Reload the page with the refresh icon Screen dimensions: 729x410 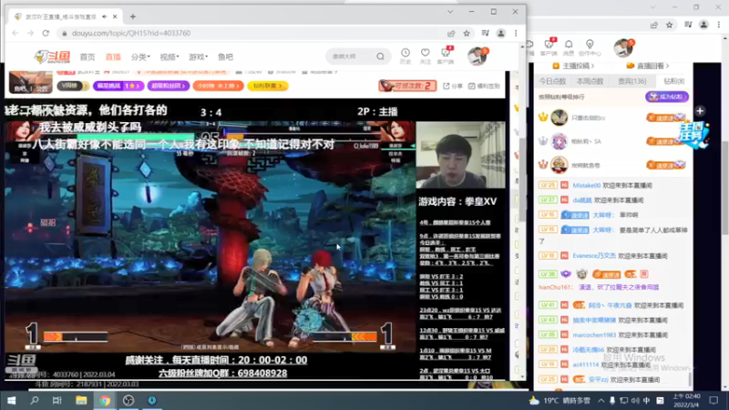(x=46, y=33)
